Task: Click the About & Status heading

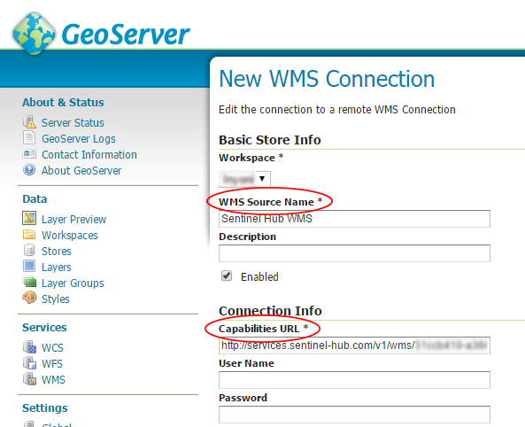Action: click(63, 102)
